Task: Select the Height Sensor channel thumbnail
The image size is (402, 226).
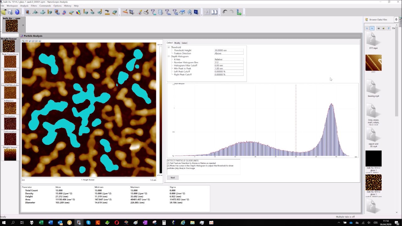Action: click(x=9, y=46)
